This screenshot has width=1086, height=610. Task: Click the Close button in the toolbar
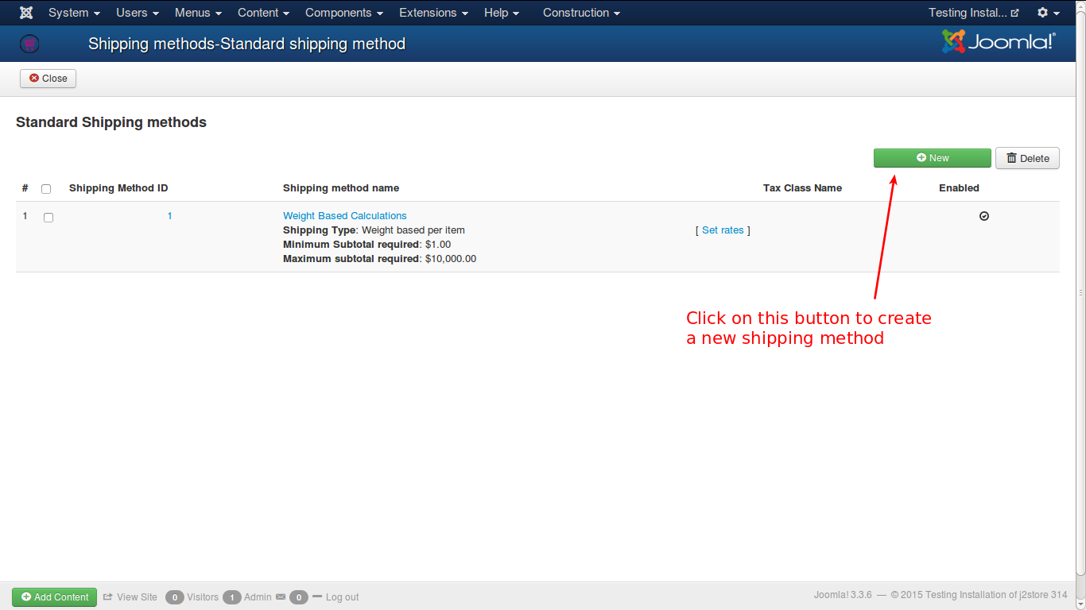[48, 79]
